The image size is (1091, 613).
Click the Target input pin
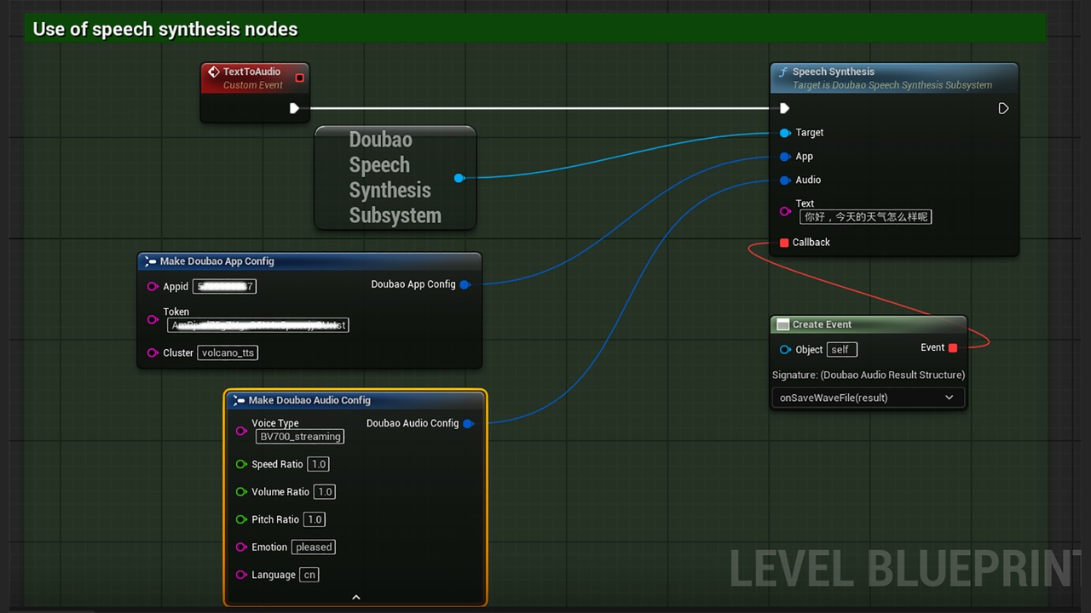click(784, 133)
